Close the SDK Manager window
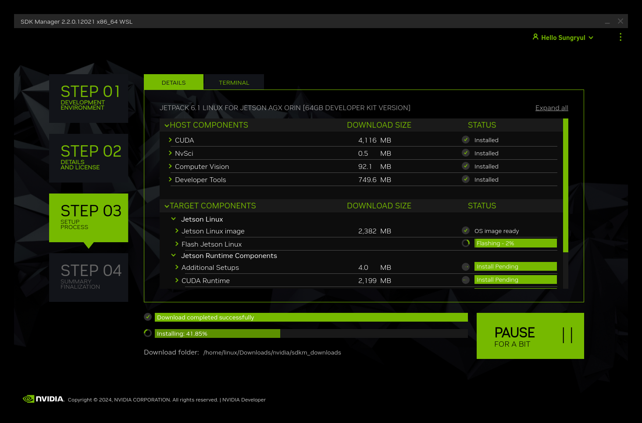 pyautogui.click(x=621, y=21)
